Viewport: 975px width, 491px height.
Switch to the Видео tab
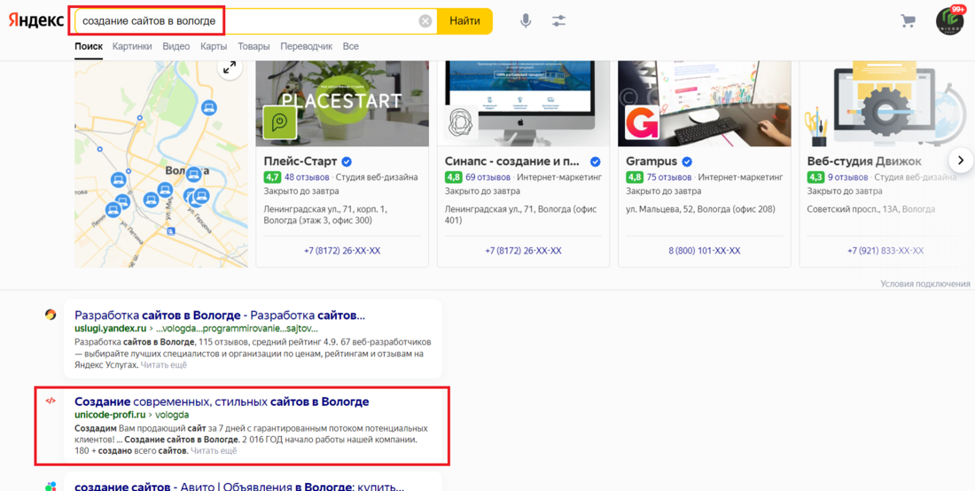[176, 47]
